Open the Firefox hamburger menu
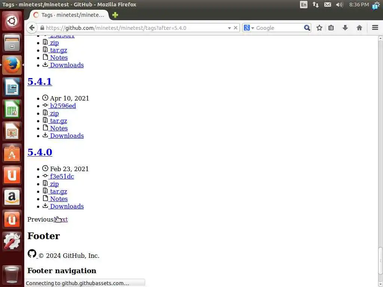The image size is (383, 287). pyautogui.click(x=375, y=28)
